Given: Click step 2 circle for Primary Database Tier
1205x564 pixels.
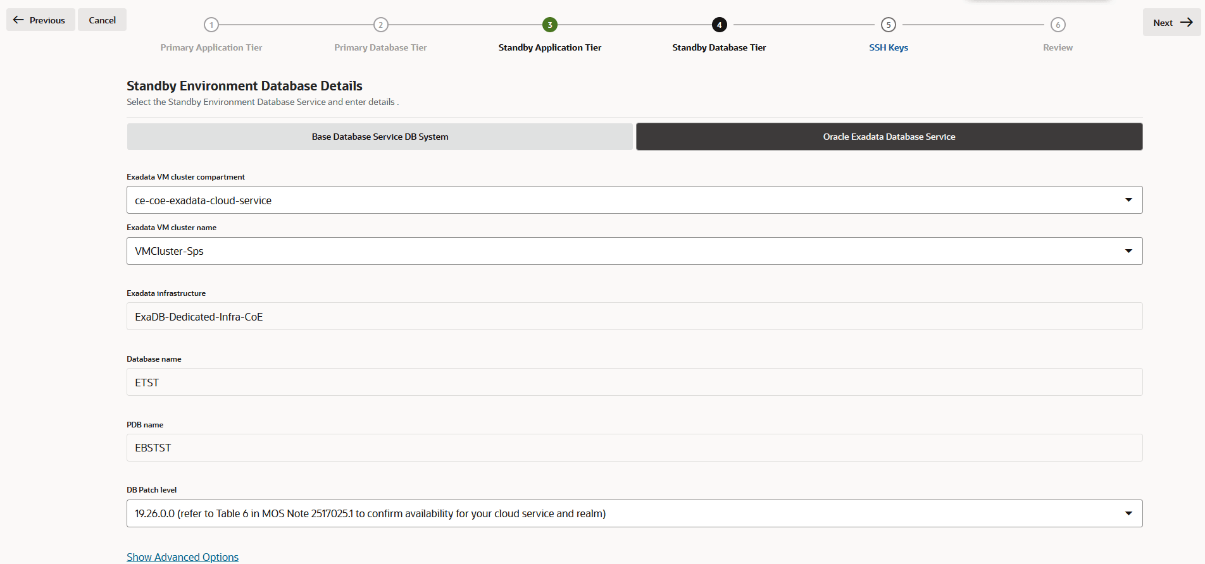Looking at the screenshot, I should pyautogui.click(x=380, y=25).
